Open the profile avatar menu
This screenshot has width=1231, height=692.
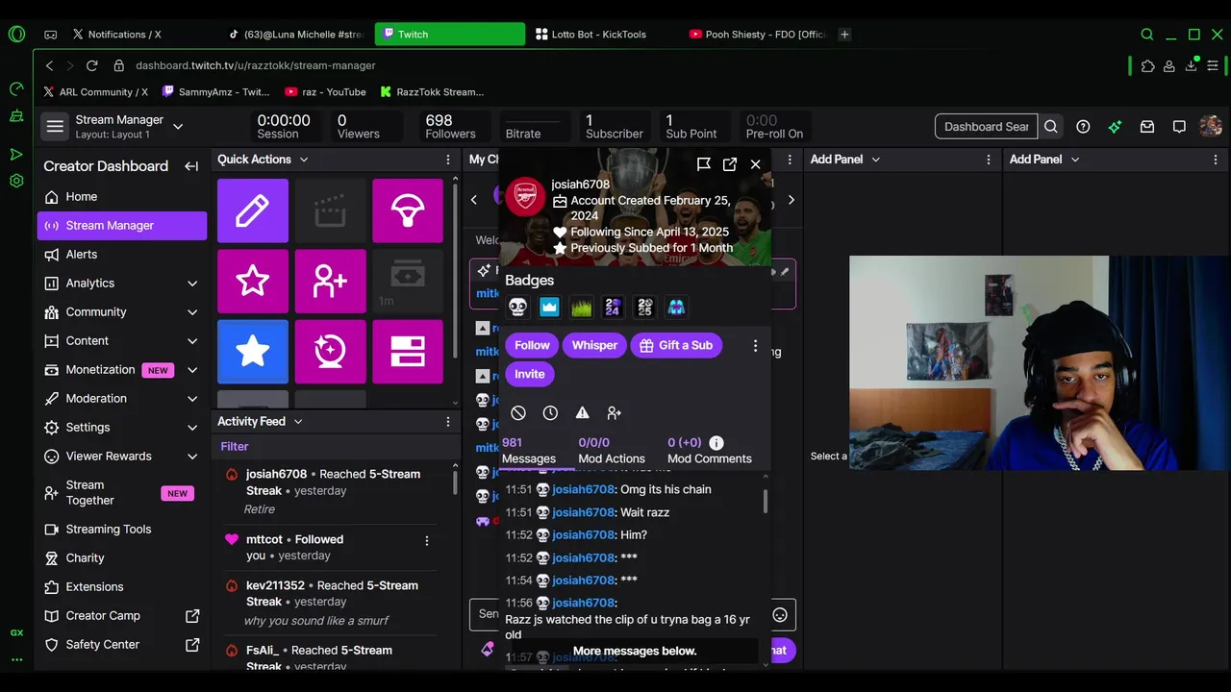pos(1211,127)
